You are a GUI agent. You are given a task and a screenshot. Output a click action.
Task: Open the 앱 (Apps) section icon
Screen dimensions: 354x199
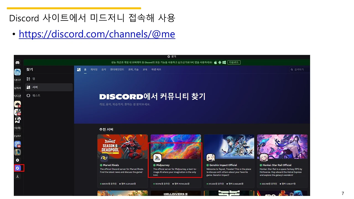coord(33,78)
